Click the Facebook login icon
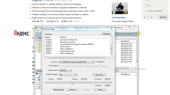170x95 pixels. click(x=148, y=17)
